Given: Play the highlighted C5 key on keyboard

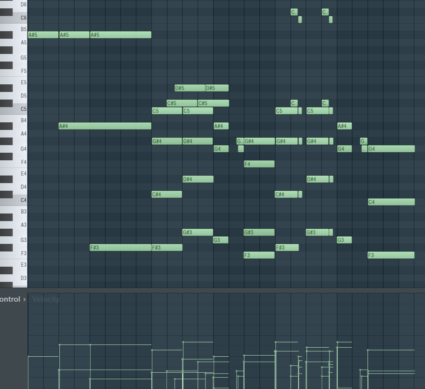Looking at the screenshot, I should pyautogui.click(x=20, y=109).
